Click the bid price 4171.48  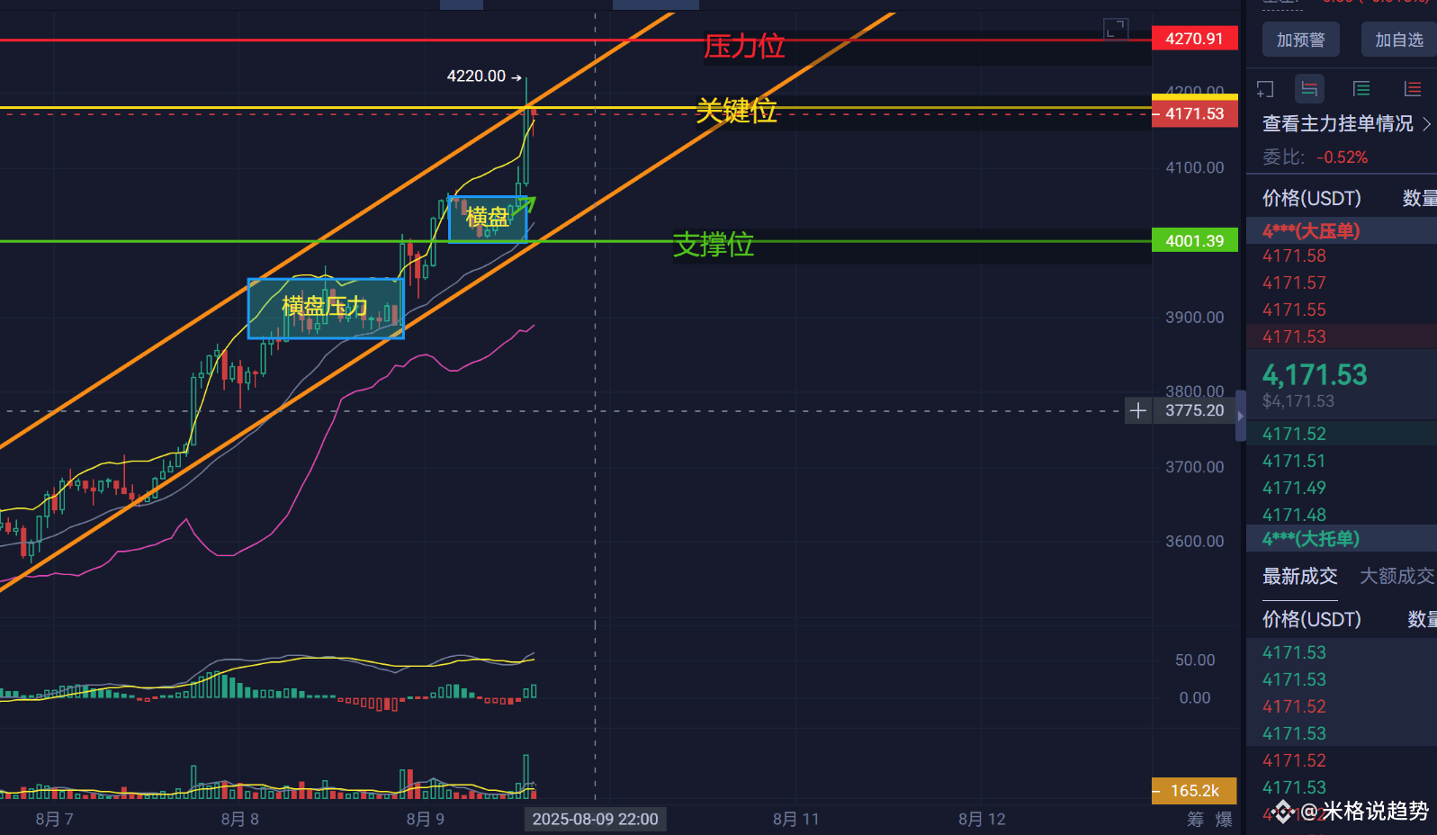(1294, 515)
